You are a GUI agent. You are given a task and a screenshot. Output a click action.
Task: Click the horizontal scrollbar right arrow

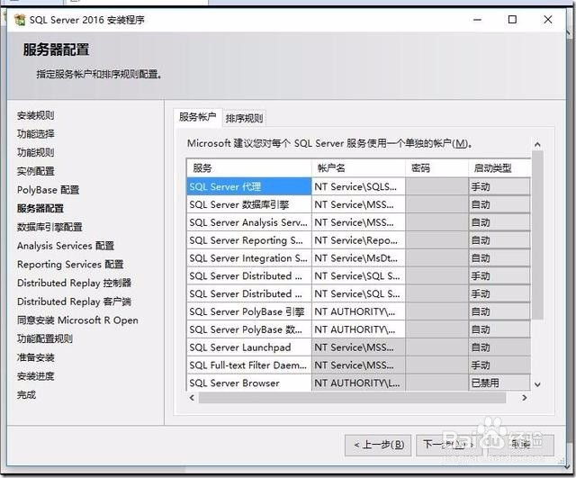525,398
